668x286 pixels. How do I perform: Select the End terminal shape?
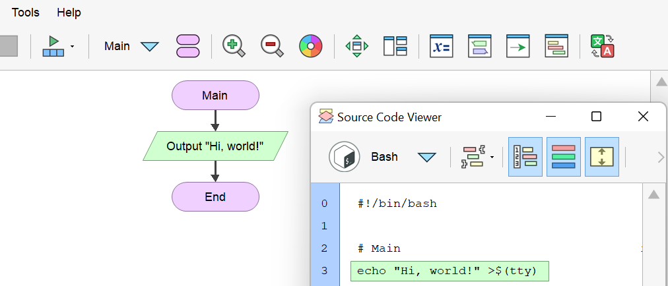click(x=215, y=196)
